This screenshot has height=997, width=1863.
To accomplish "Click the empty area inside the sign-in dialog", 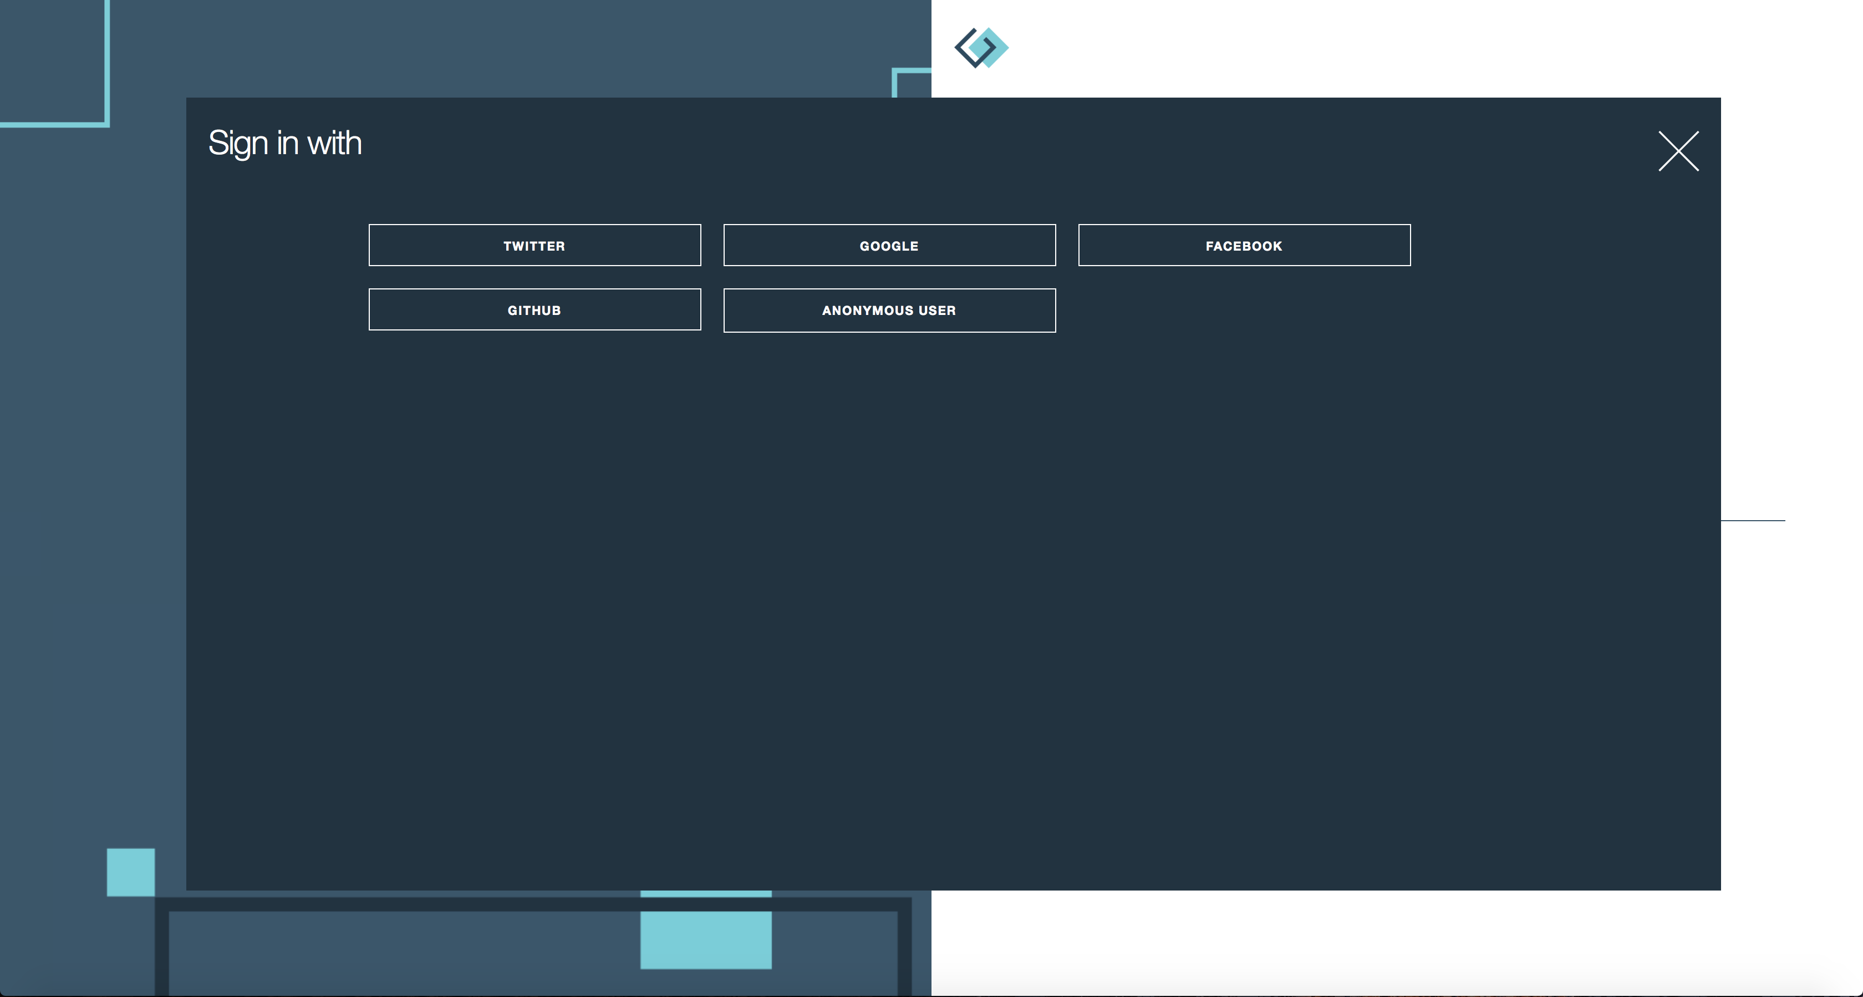I will pyautogui.click(x=940, y=579).
